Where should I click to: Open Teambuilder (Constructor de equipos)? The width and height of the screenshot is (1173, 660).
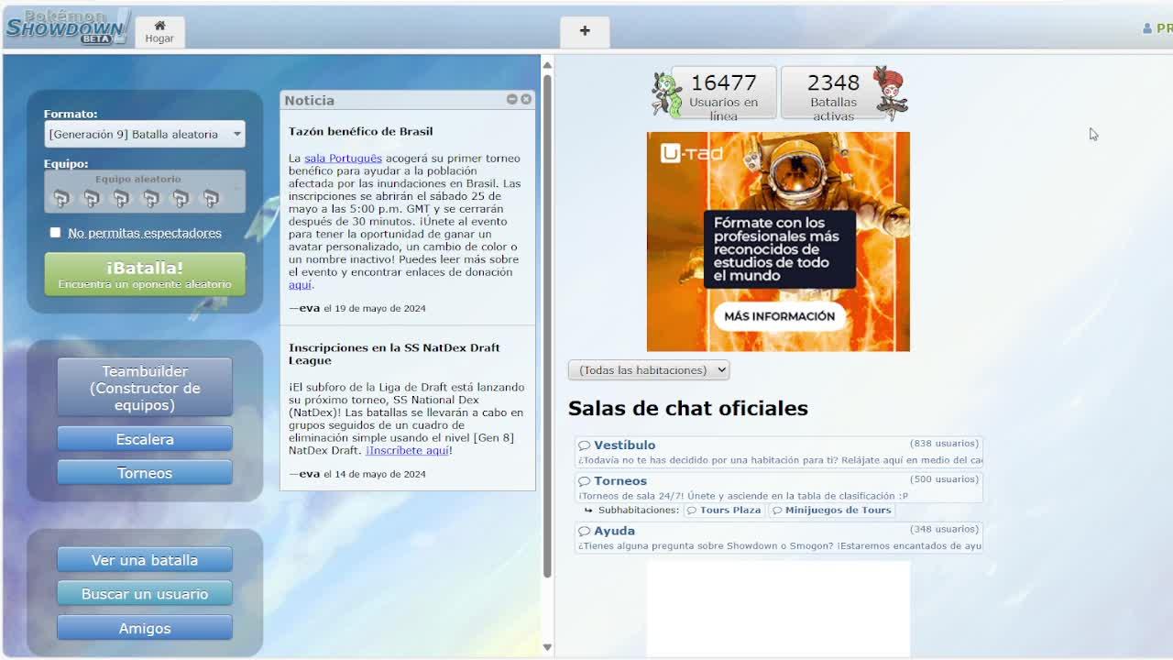click(x=145, y=388)
